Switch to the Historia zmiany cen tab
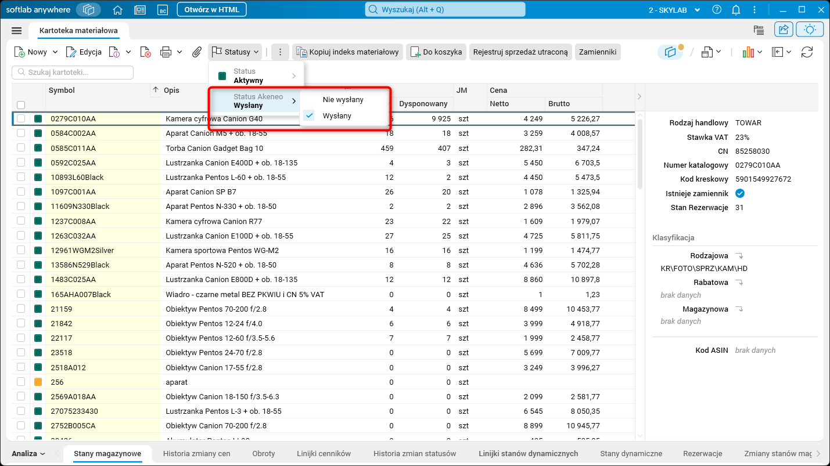The width and height of the screenshot is (830, 466). 196,454
